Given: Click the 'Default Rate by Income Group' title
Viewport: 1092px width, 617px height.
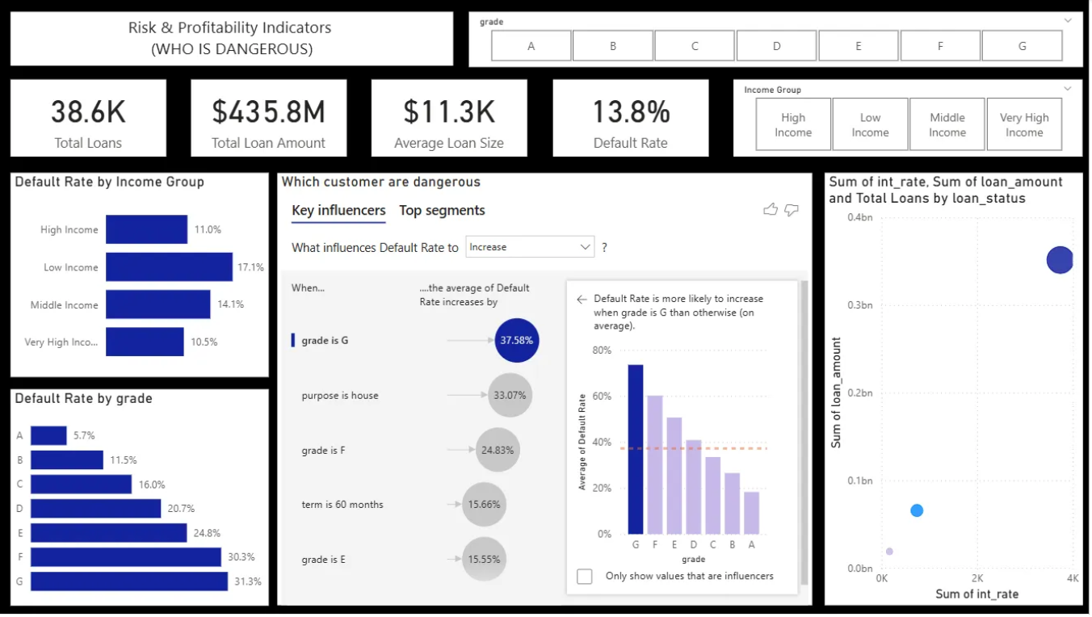Looking at the screenshot, I should 110,182.
